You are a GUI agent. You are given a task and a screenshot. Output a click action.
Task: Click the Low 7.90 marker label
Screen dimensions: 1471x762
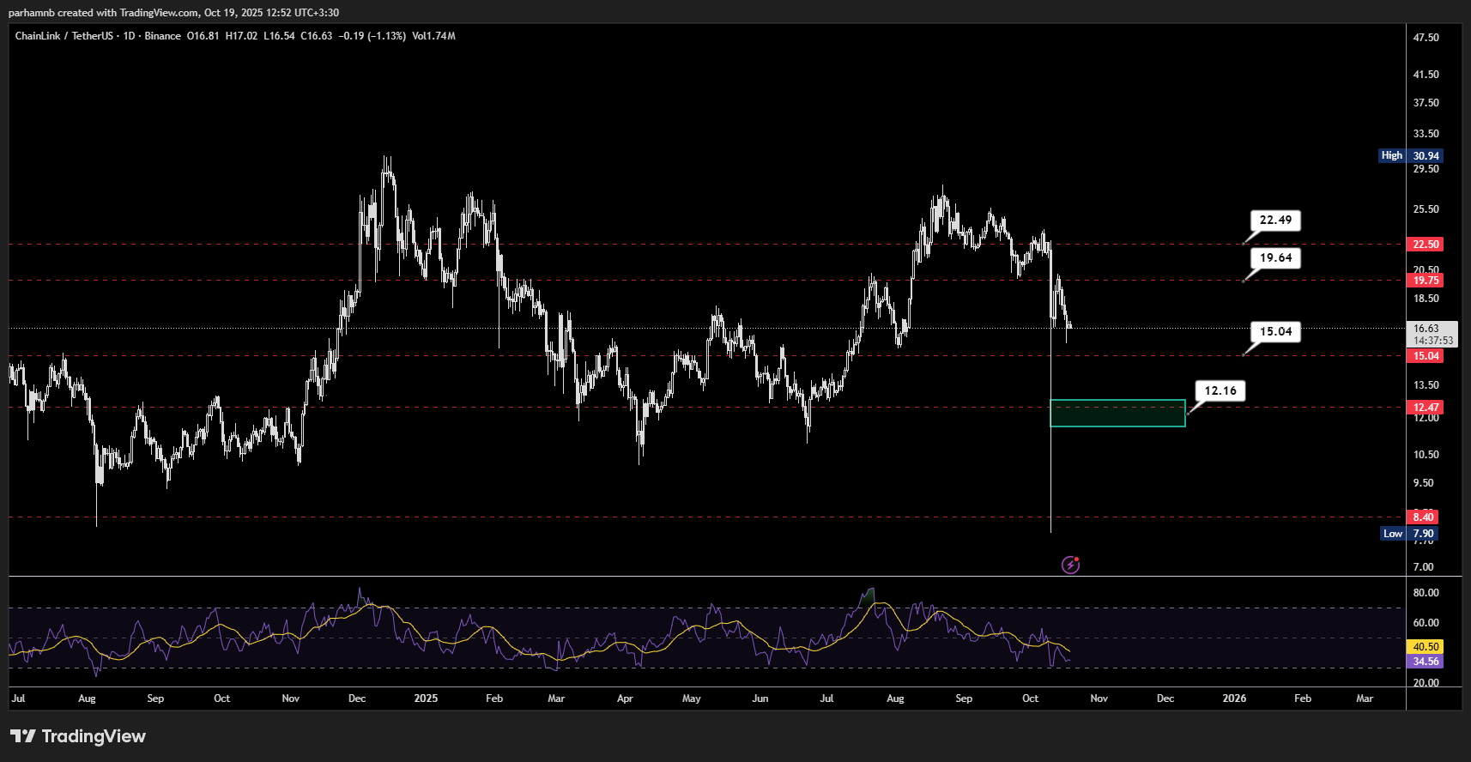pyautogui.click(x=1408, y=534)
